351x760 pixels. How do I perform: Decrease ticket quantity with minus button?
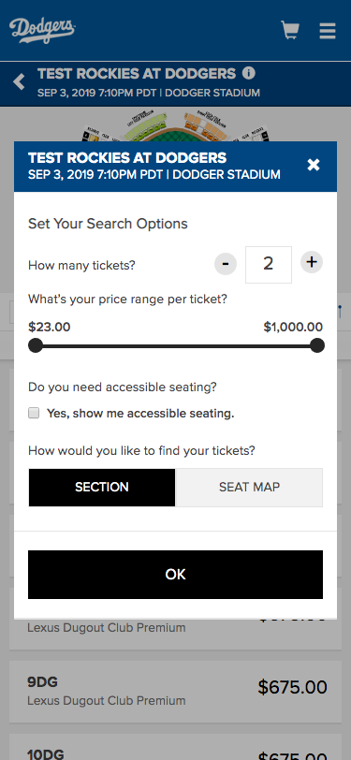point(226,264)
